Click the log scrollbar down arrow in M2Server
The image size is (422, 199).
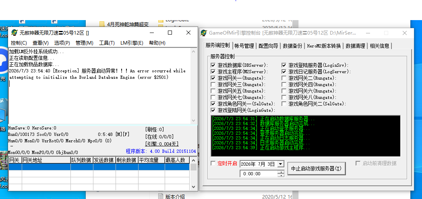click(194, 121)
